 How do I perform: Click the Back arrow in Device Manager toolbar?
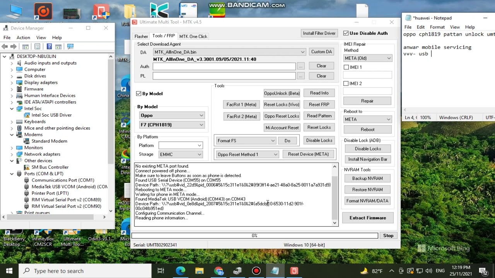[x=5, y=47]
